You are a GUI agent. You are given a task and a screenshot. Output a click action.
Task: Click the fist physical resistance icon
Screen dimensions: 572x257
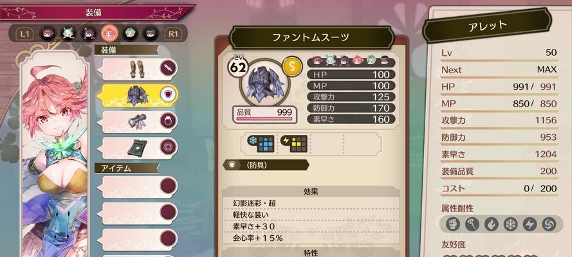(453, 225)
